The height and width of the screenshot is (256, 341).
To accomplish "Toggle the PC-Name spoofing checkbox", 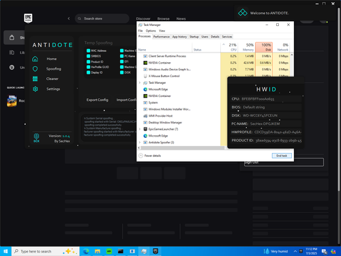I will pyautogui.click(x=121, y=56).
